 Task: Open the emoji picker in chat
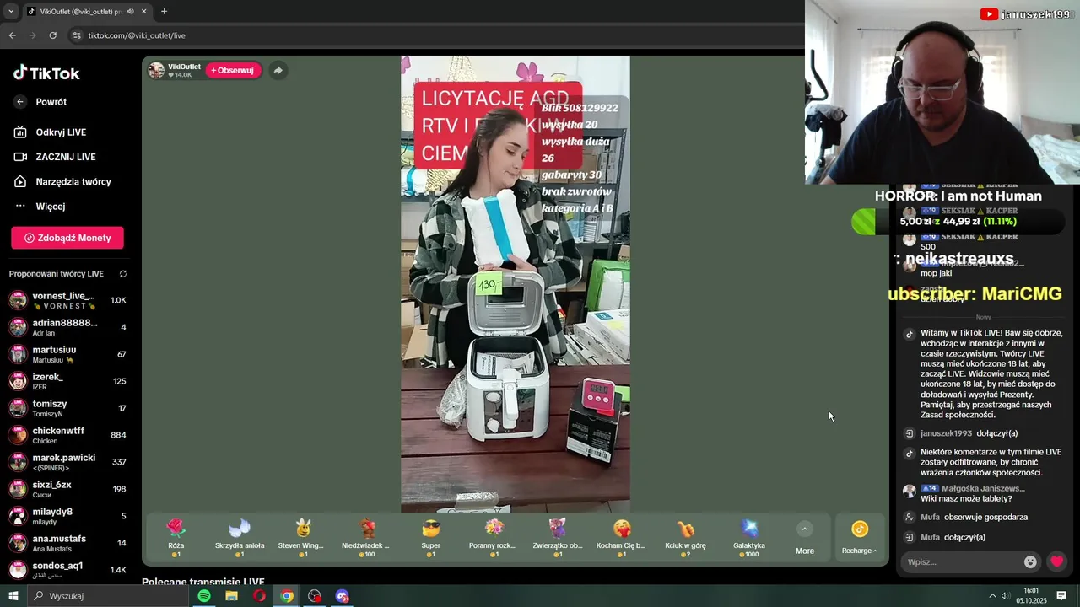point(1030,561)
